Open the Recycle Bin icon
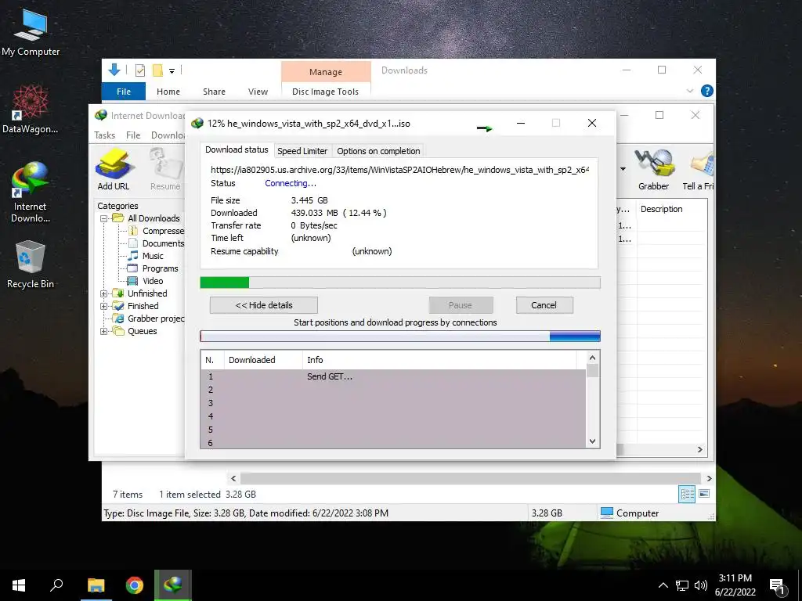The height and width of the screenshot is (601, 802). (x=31, y=265)
